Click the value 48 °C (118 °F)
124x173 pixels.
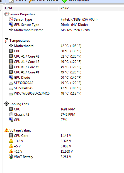71,93
